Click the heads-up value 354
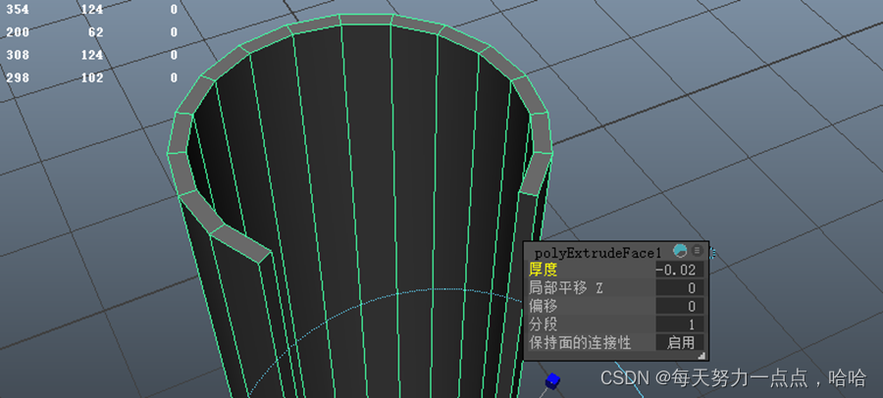Viewport: 883px width, 398px height. pyautogui.click(x=18, y=10)
